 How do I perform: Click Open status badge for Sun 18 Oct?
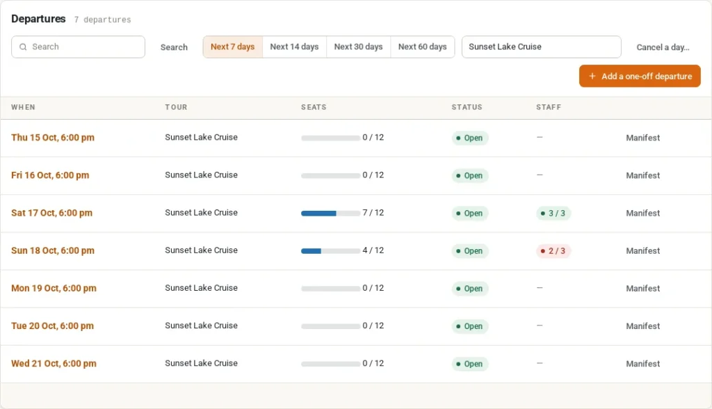(469, 251)
